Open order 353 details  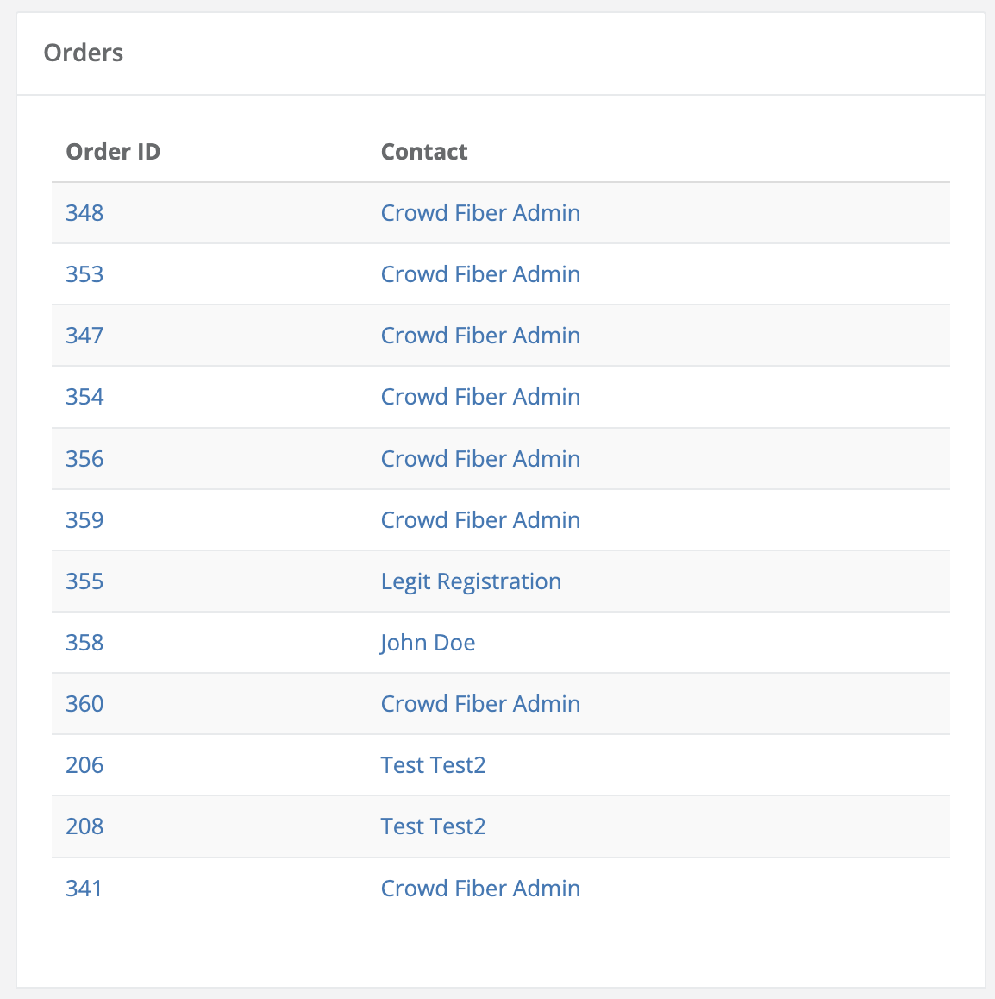[x=84, y=274]
